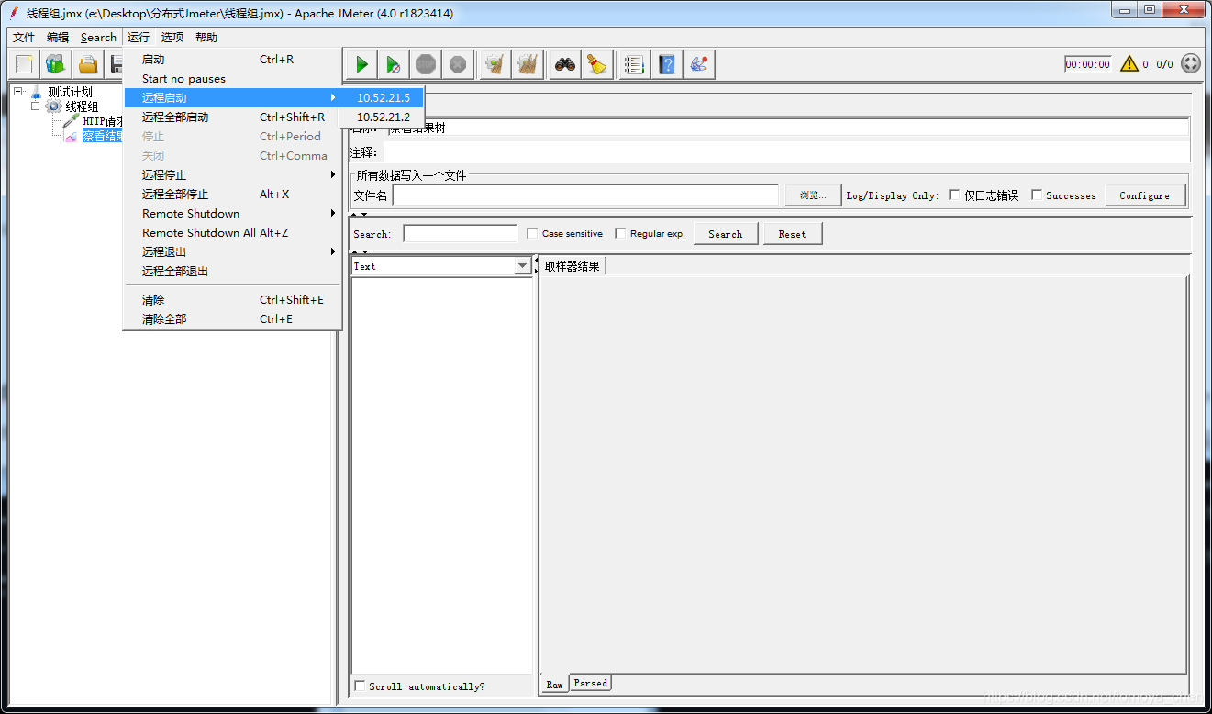Choose 远程全部启动 menu item
This screenshot has width=1212, height=714.
pyautogui.click(x=233, y=117)
